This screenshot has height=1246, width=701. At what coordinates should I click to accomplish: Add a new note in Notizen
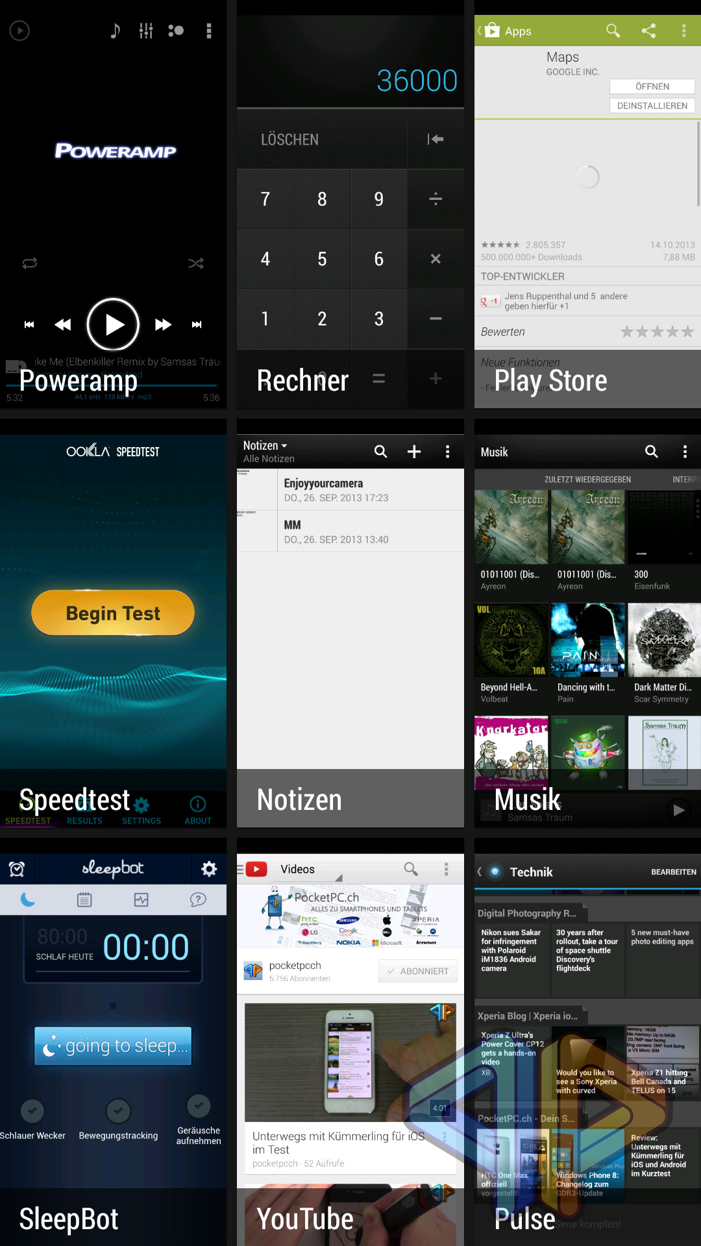[414, 452]
